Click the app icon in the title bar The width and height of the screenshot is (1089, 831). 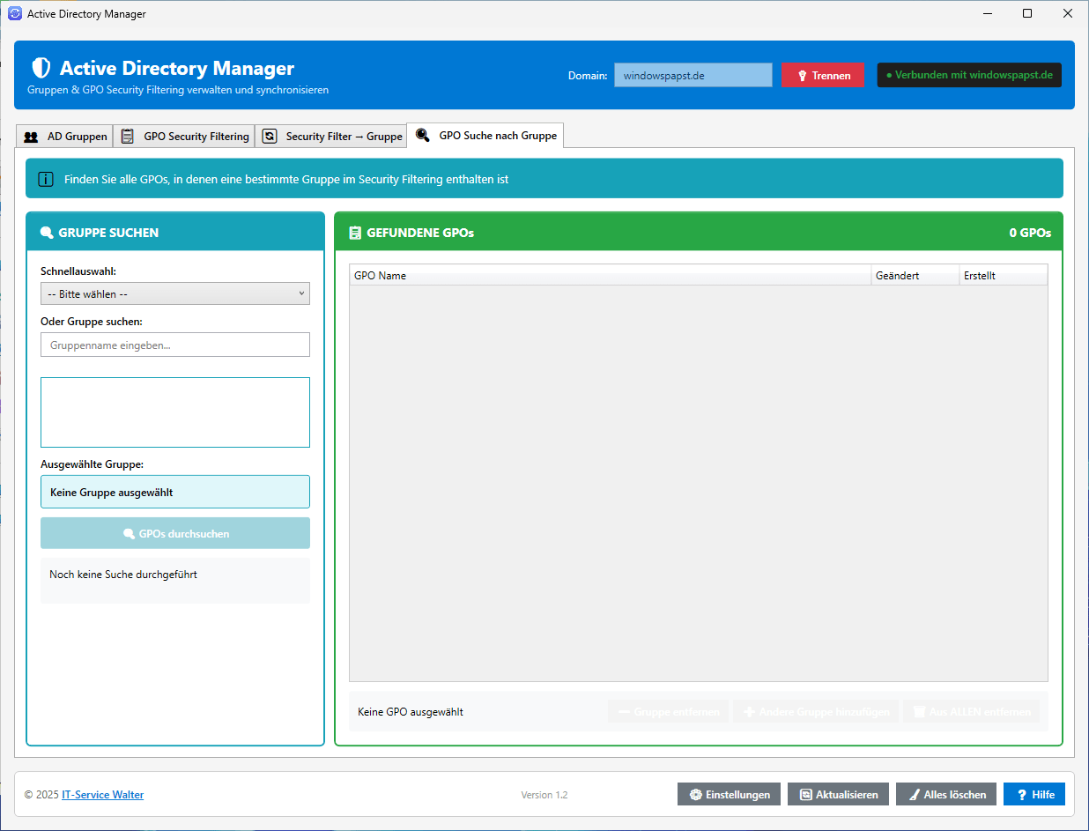(x=14, y=13)
